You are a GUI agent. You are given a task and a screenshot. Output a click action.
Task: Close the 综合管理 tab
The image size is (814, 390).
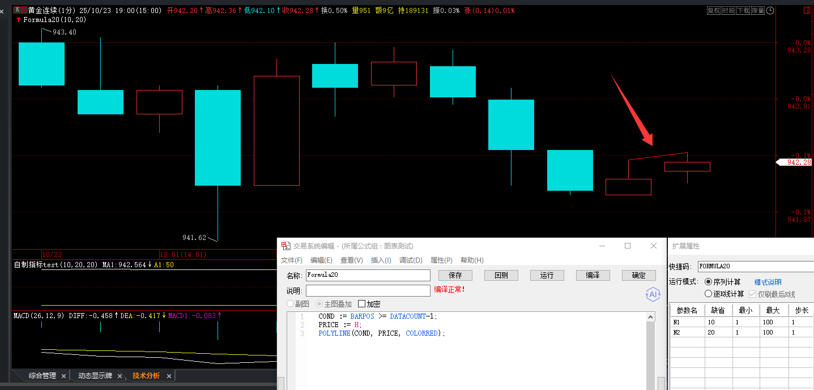(x=63, y=376)
